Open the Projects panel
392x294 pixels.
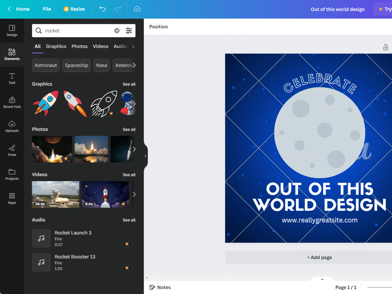pyautogui.click(x=12, y=174)
